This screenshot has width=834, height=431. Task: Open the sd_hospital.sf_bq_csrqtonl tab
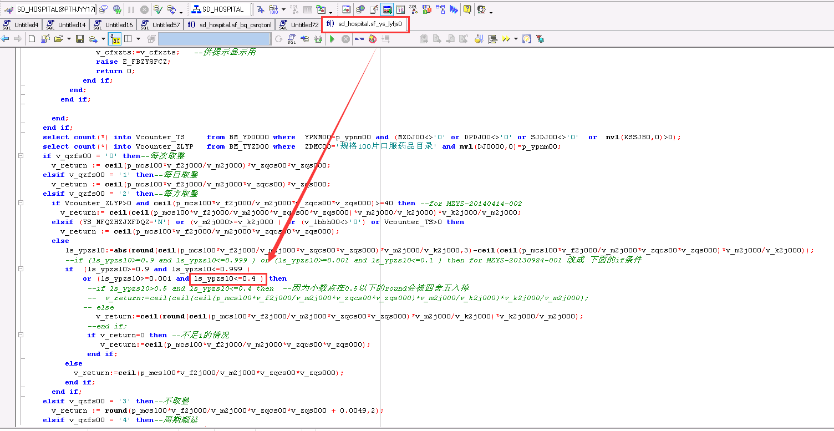[230, 24]
